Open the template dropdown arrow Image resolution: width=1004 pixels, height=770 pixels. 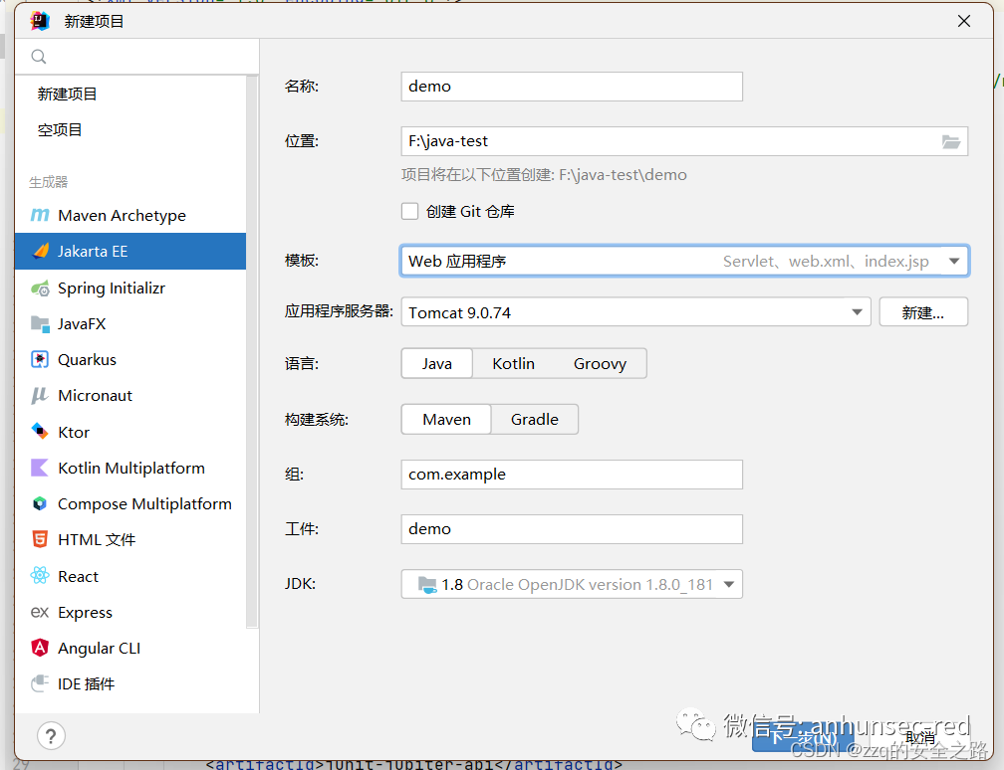[954, 261]
